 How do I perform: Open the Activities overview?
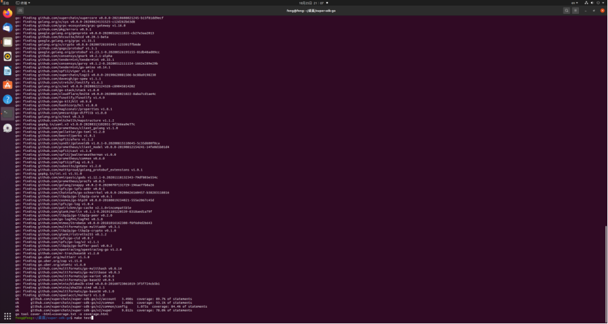tap(6, 3)
